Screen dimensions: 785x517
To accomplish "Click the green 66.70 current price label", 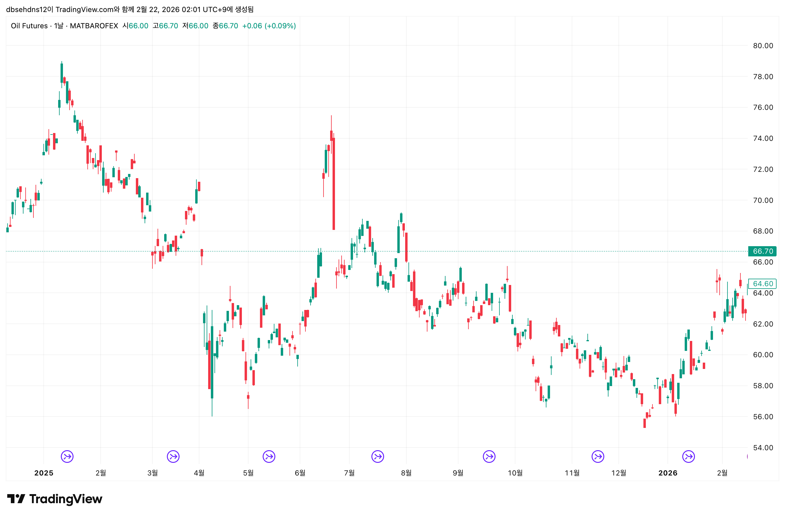I will pos(762,251).
